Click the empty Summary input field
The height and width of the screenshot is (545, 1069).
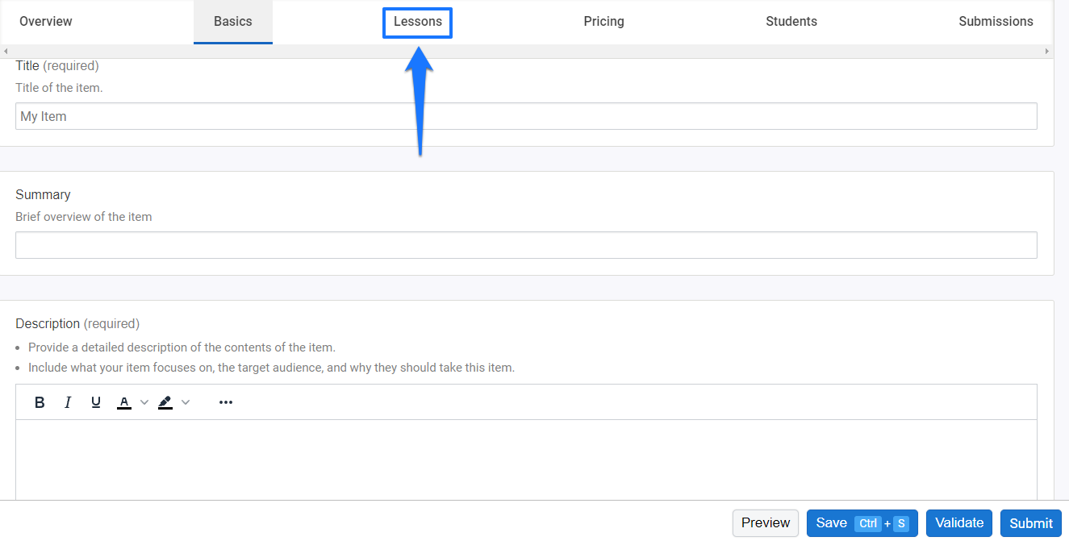coord(524,244)
